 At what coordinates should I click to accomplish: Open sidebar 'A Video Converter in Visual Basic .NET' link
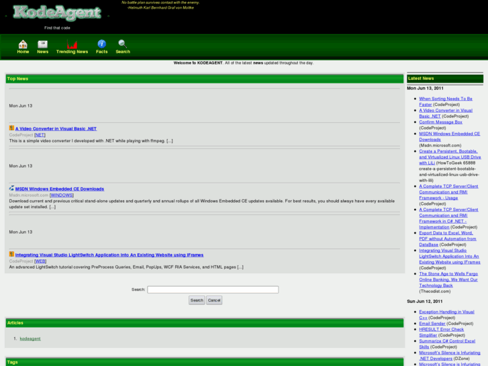[x=445, y=113]
